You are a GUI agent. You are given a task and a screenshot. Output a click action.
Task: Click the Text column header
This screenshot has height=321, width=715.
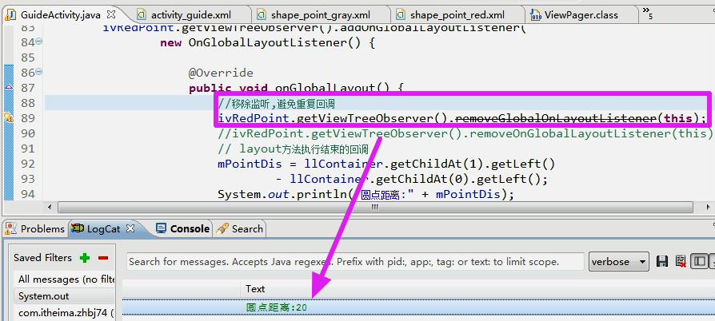point(255,289)
